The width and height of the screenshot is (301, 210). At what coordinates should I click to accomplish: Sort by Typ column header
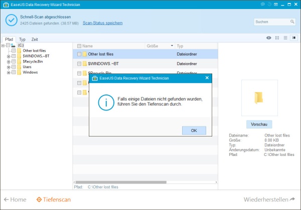(180, 46)
